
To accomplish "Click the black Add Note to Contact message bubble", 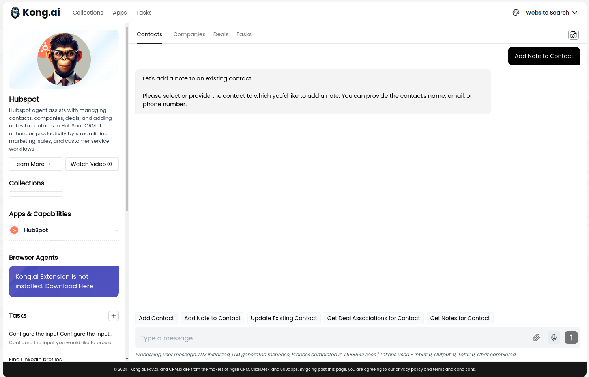I will [x=544, y=56].
